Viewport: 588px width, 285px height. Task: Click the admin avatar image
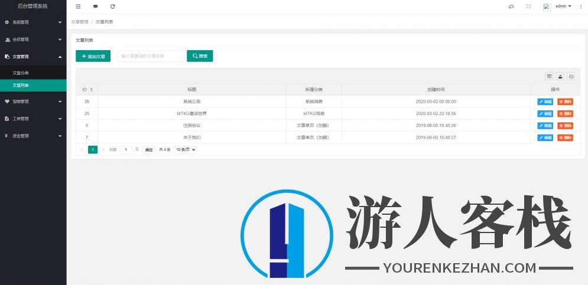coord(547,6)
